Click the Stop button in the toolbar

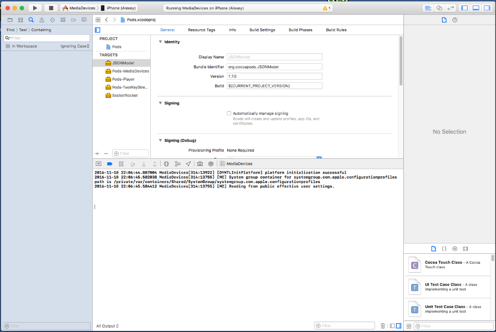[51, 8]
